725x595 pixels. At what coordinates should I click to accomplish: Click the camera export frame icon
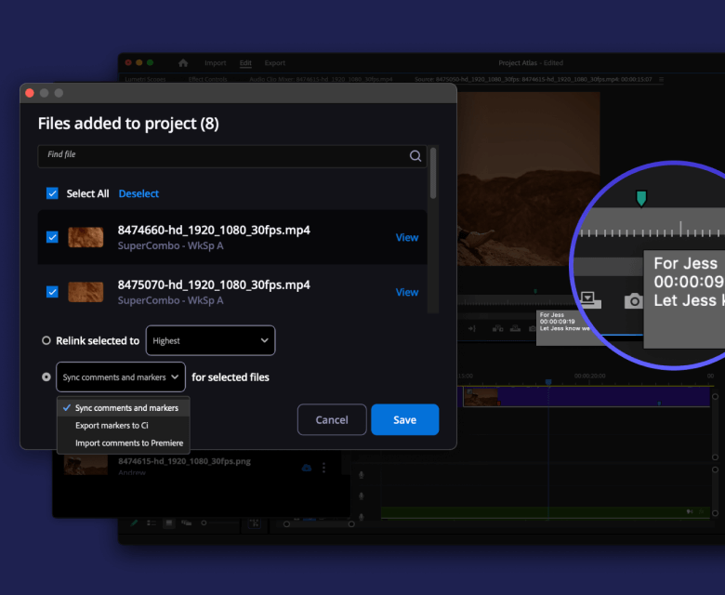point(633,300)
